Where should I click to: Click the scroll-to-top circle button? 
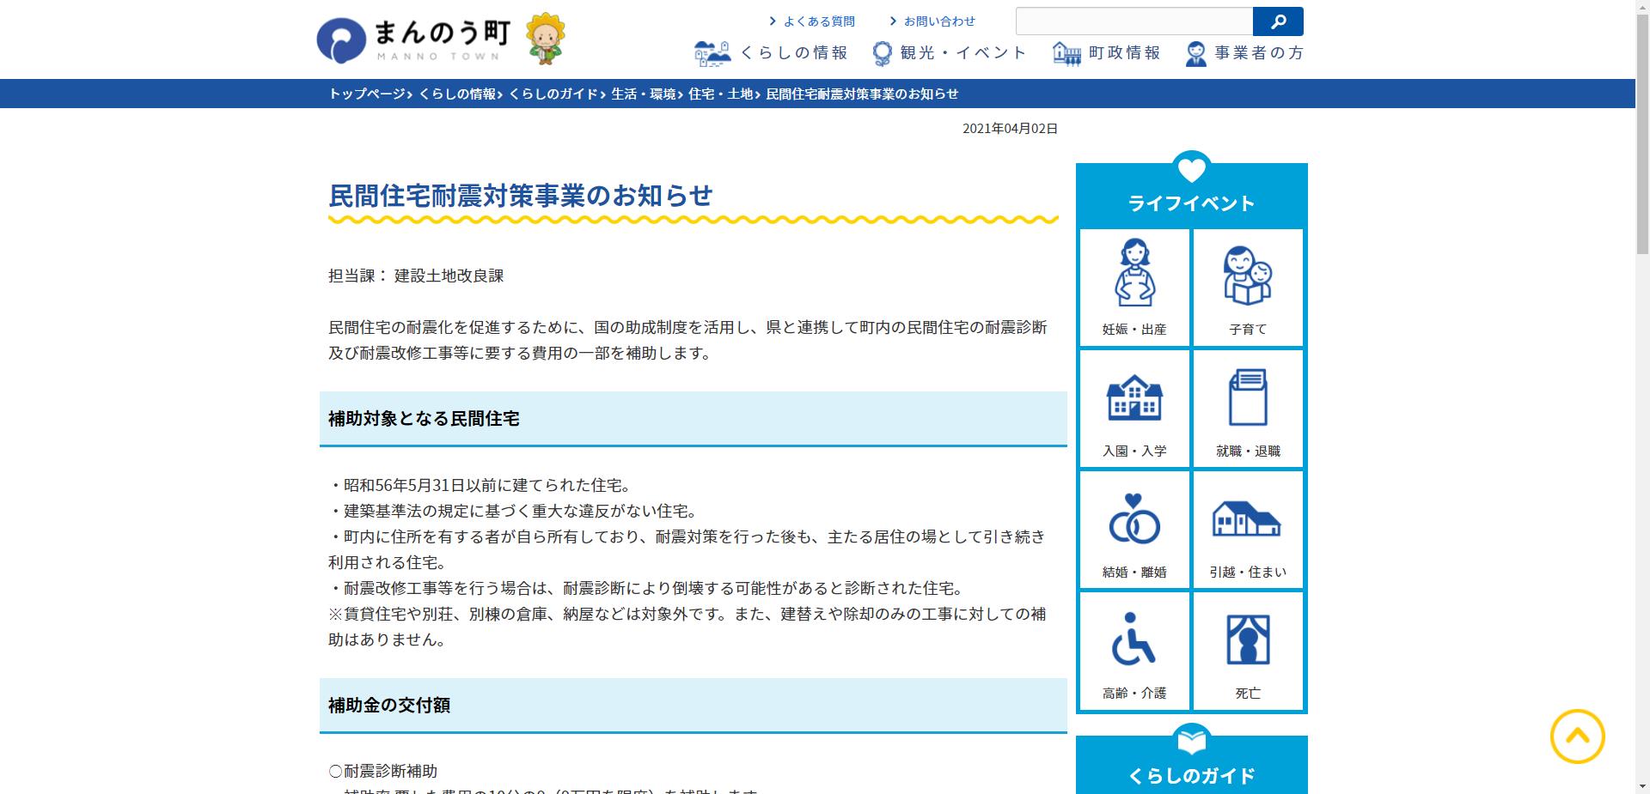click(x=1580, y=736)
